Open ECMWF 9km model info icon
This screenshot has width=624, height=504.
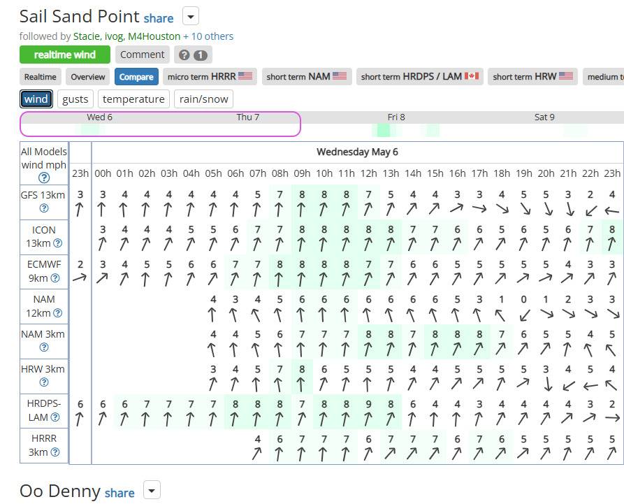55,278
